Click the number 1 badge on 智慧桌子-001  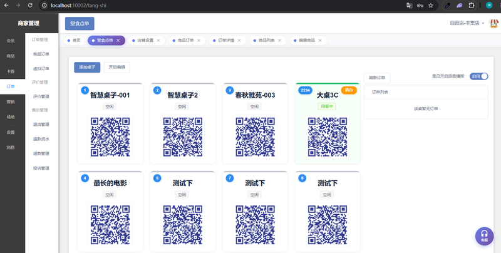(x=85, y=90)
